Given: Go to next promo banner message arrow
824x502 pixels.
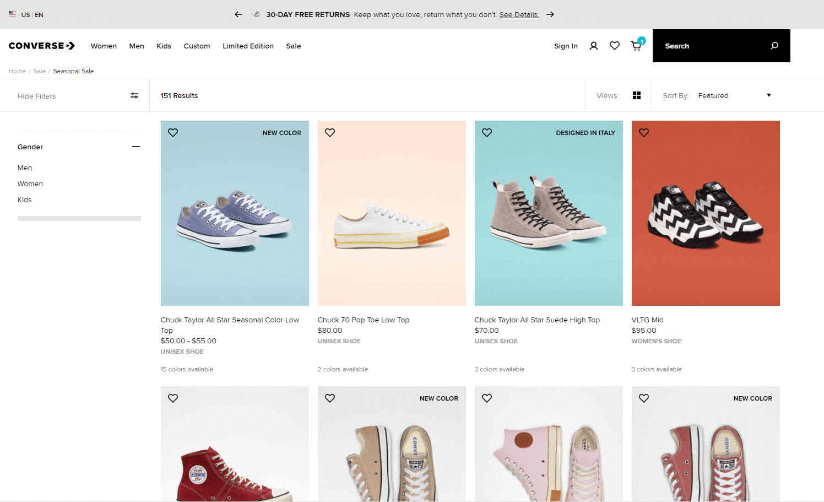Looking at the screenshot, I should click(x=550, y=14).
